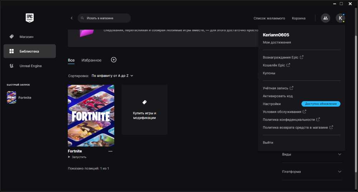Open the friends list icon

(325, 18)
